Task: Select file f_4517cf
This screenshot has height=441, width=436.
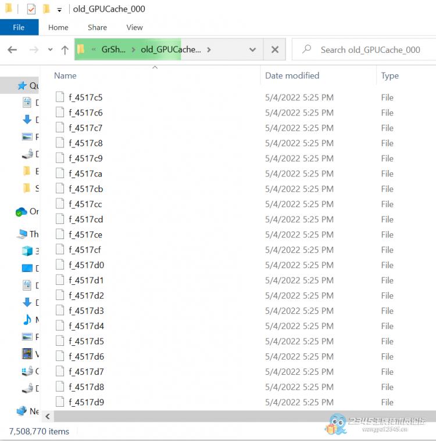Action: click(x=85, y=250)
